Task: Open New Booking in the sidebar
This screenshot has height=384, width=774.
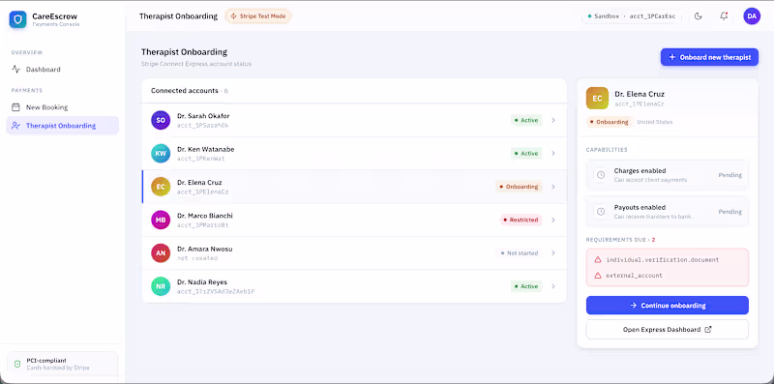Action: 62,107
